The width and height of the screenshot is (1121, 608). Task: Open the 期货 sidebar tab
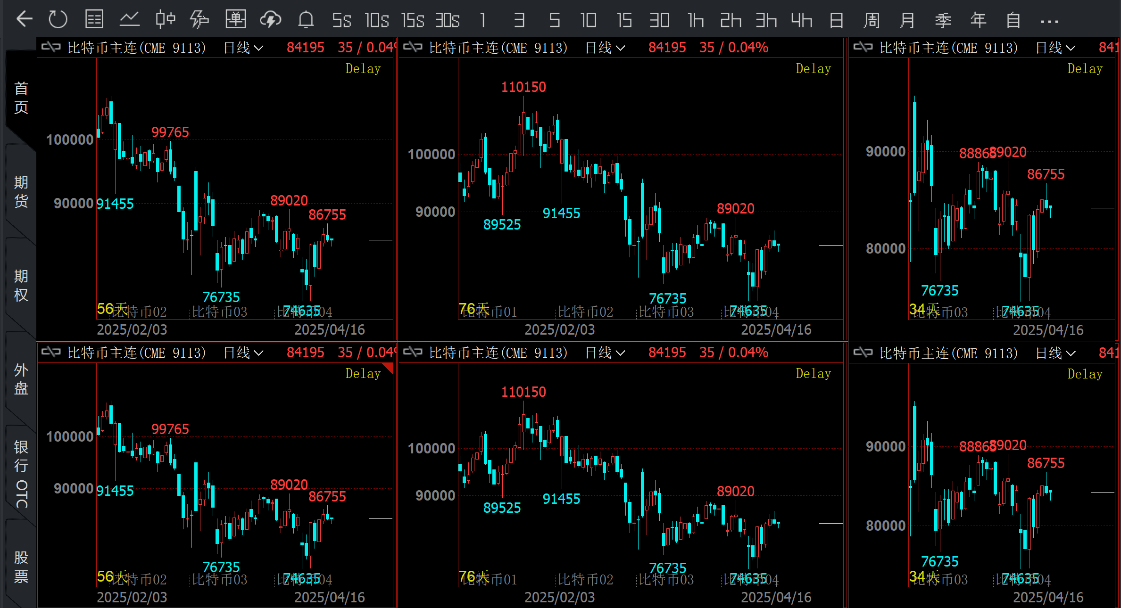pyautogui.click(x=21, y=191)
